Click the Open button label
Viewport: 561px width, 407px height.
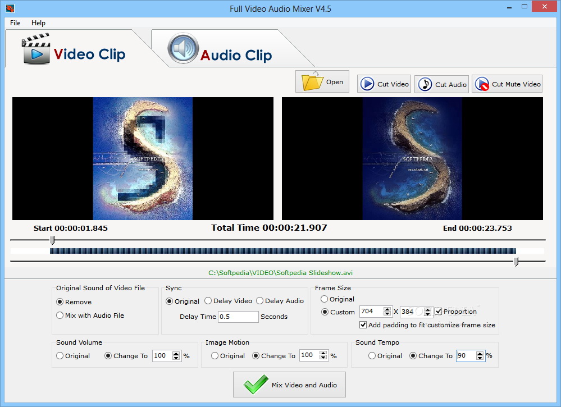[x=335, y=82]
